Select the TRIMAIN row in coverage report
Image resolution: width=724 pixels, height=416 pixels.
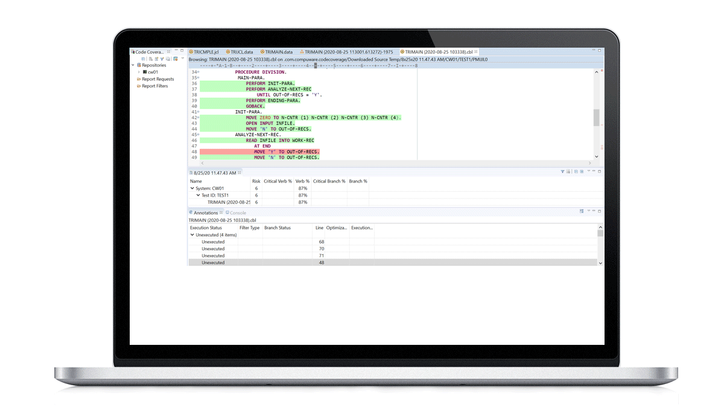(228, 203)
